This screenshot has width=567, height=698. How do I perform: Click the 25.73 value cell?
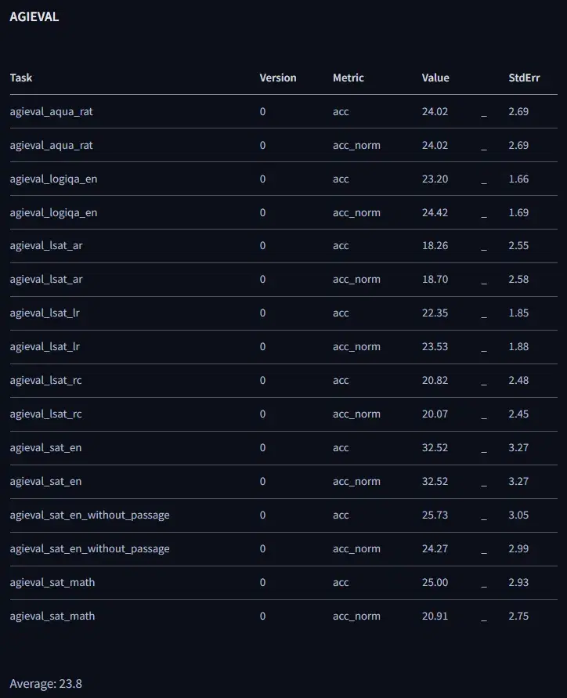[435, 515]
